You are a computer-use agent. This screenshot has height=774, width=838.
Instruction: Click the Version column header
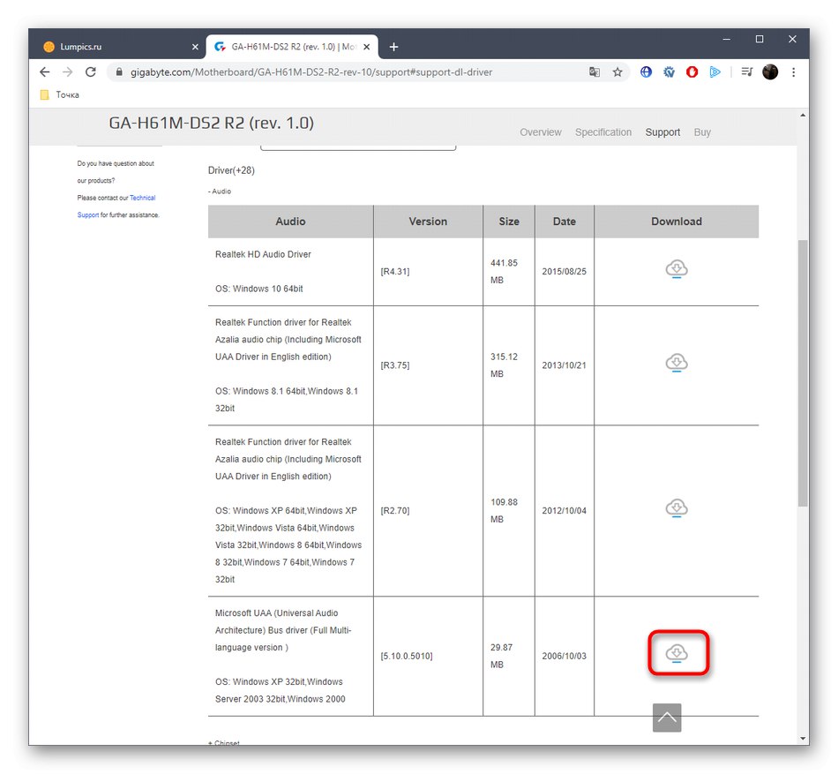pyautogui.click(x=428, y=222)
